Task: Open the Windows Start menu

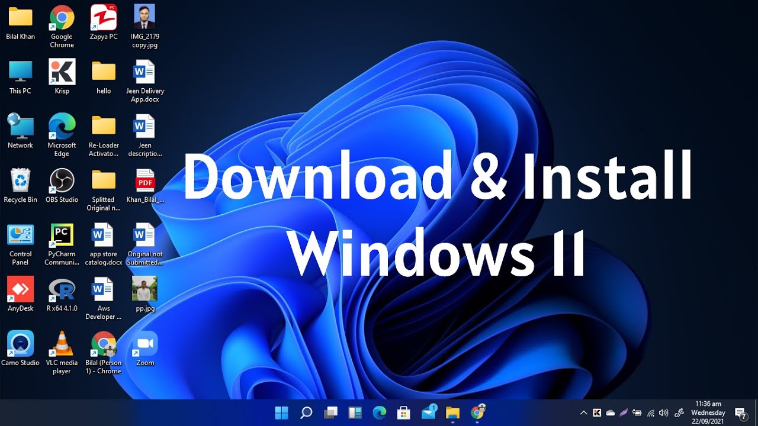Action: point(281,412)
